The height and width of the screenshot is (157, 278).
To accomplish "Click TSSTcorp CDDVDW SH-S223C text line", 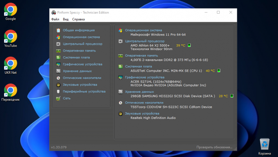I will pyautogui.click(x=171, y=107).
